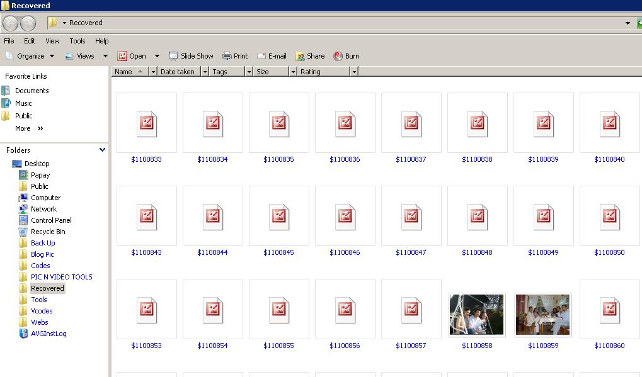The image size is (642, 377).
Task: Open the Views dropdown arrow
Action: tap(105, 56)
